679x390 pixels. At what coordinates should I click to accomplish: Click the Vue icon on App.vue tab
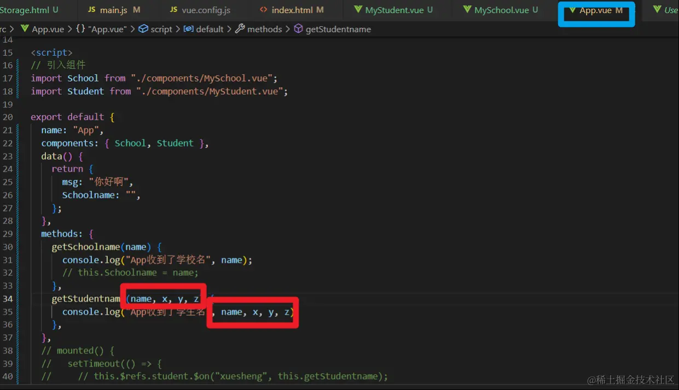[572, 10]
